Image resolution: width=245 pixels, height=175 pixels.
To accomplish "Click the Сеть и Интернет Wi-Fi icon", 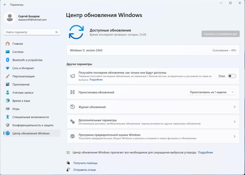I will [x=8, y=68].
